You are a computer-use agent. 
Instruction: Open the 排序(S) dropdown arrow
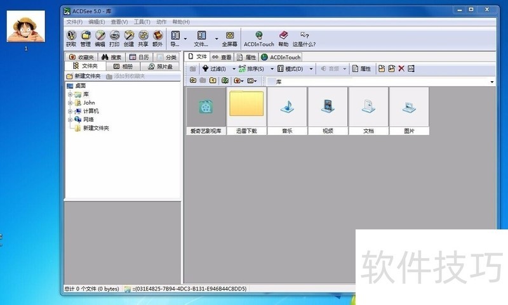click(272, 68)
